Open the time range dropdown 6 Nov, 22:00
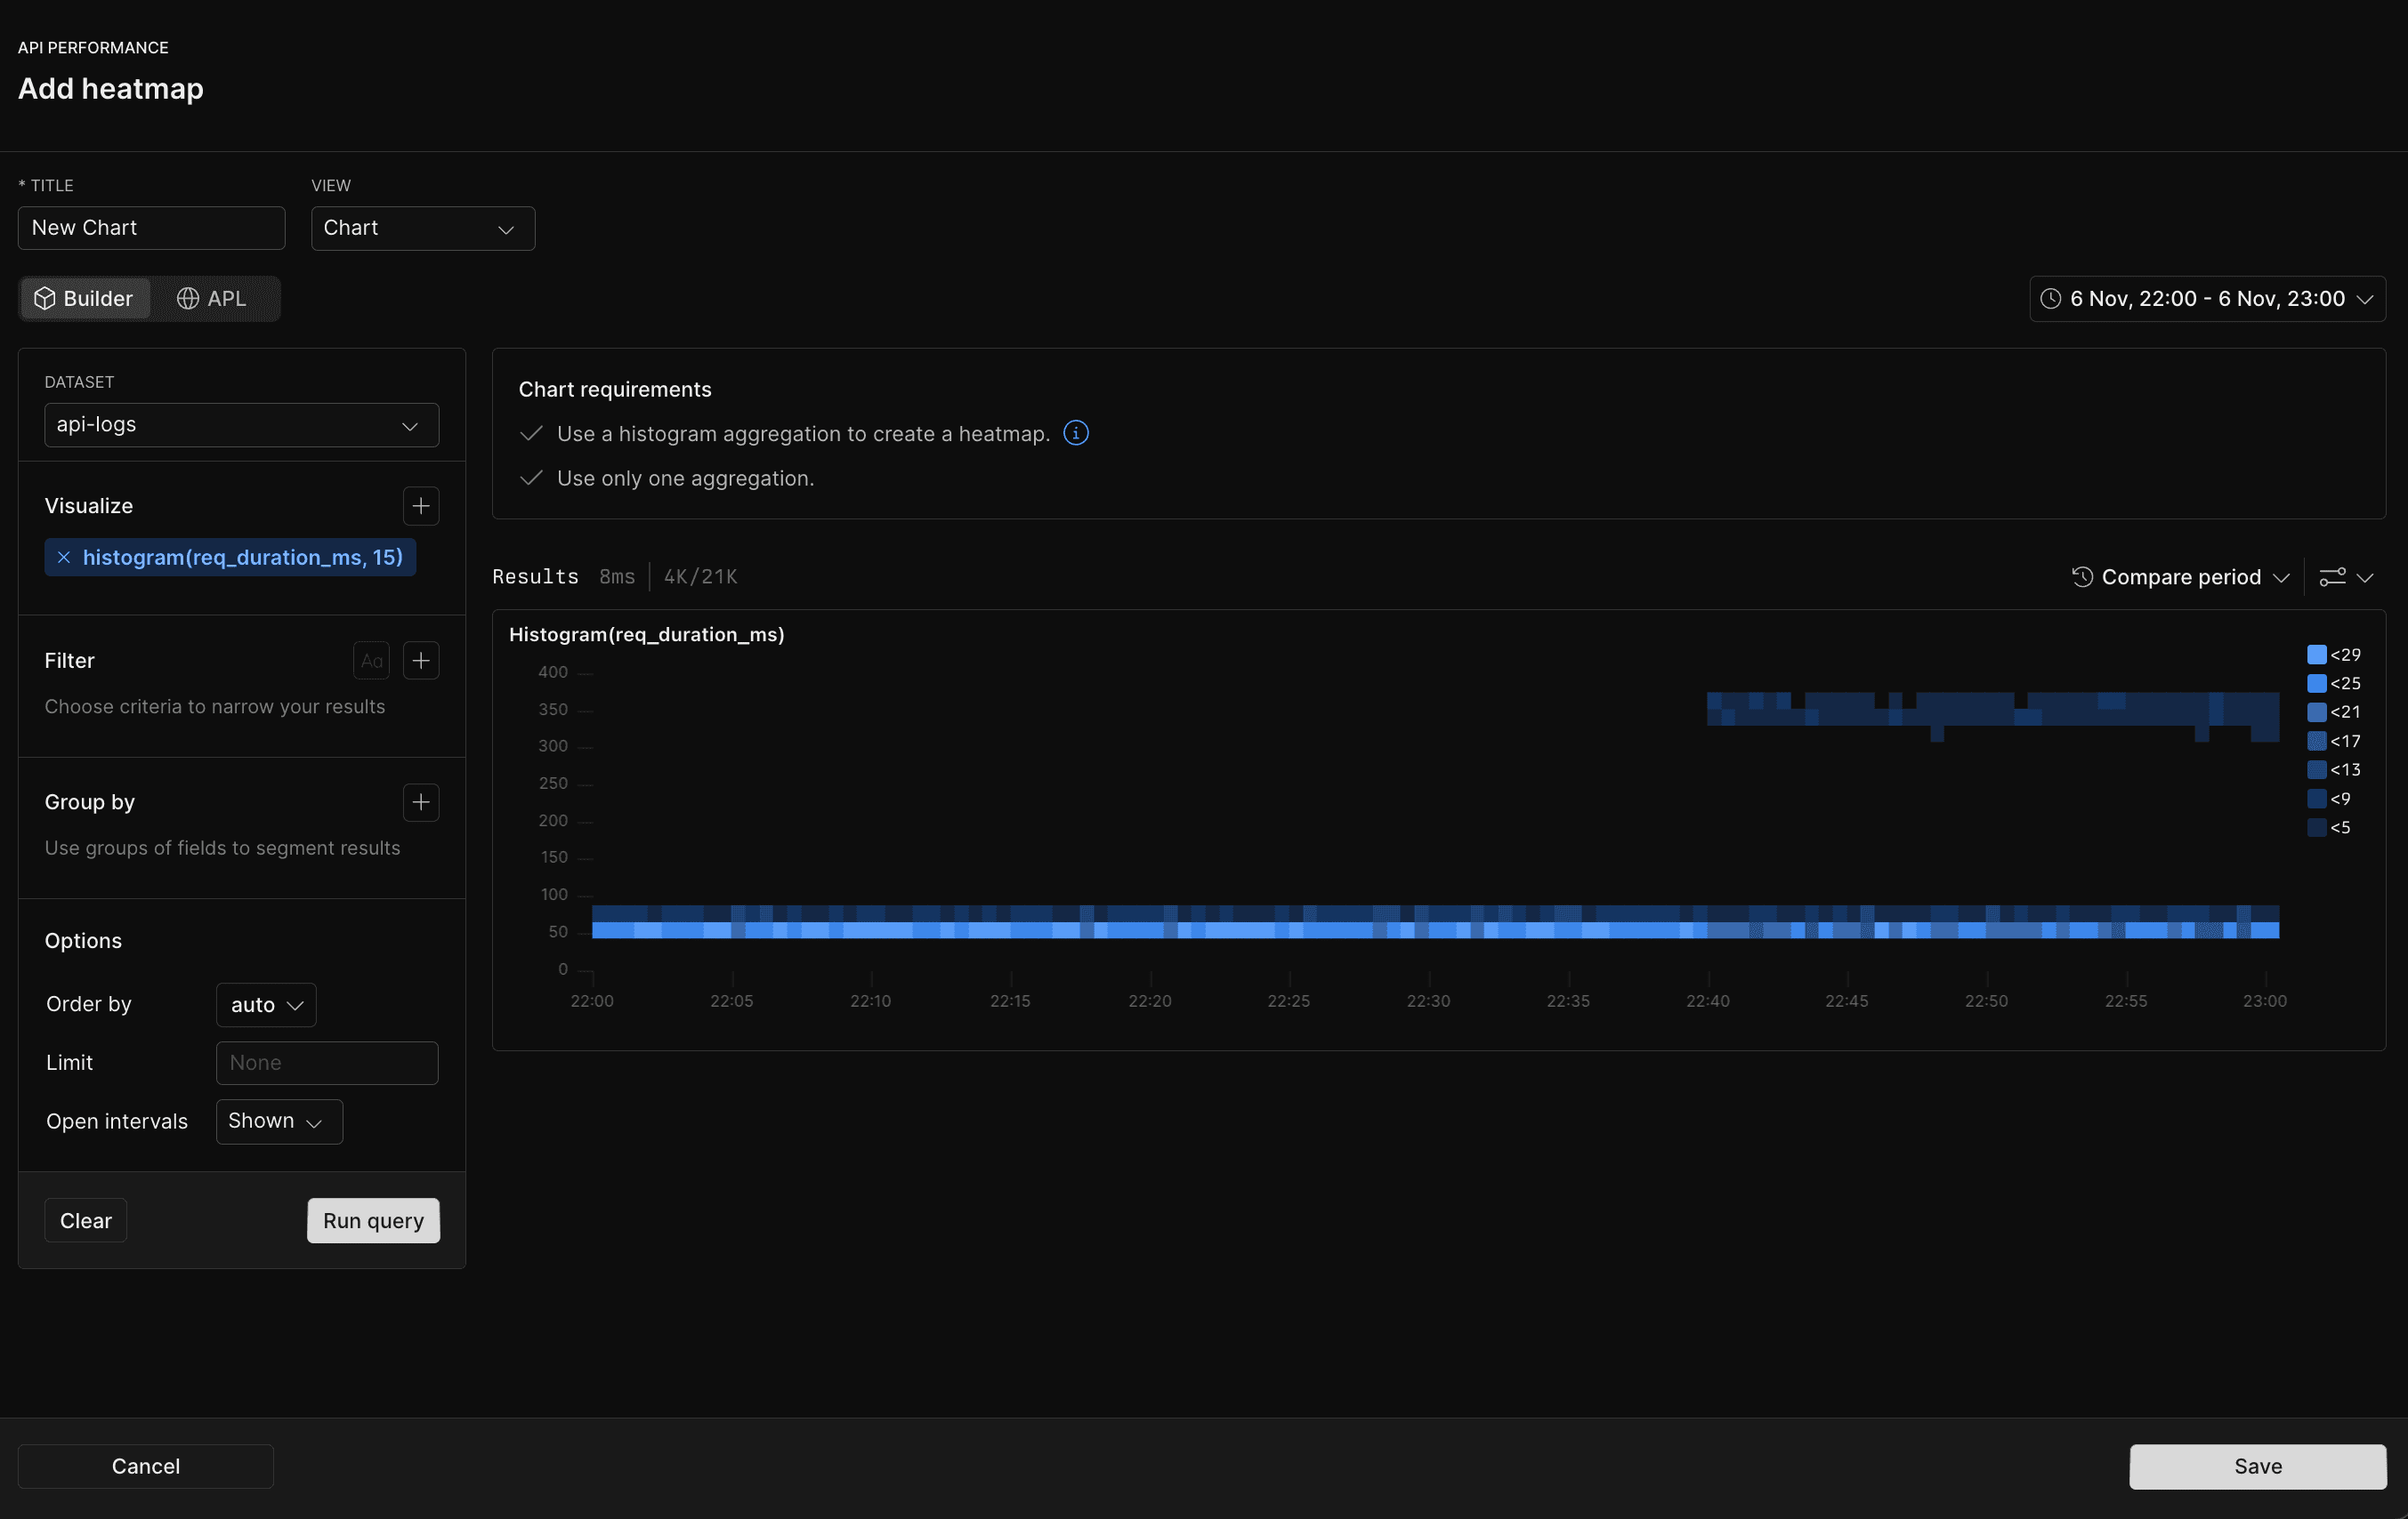The width and height of the screenshot is (2408, 1519). click(2207, 299)
